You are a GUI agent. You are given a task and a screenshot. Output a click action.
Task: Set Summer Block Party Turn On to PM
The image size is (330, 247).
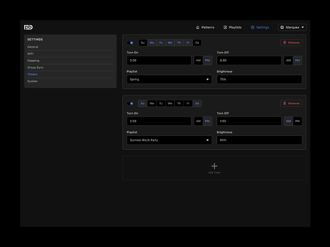pyautogui.click(x=207, y=121)
